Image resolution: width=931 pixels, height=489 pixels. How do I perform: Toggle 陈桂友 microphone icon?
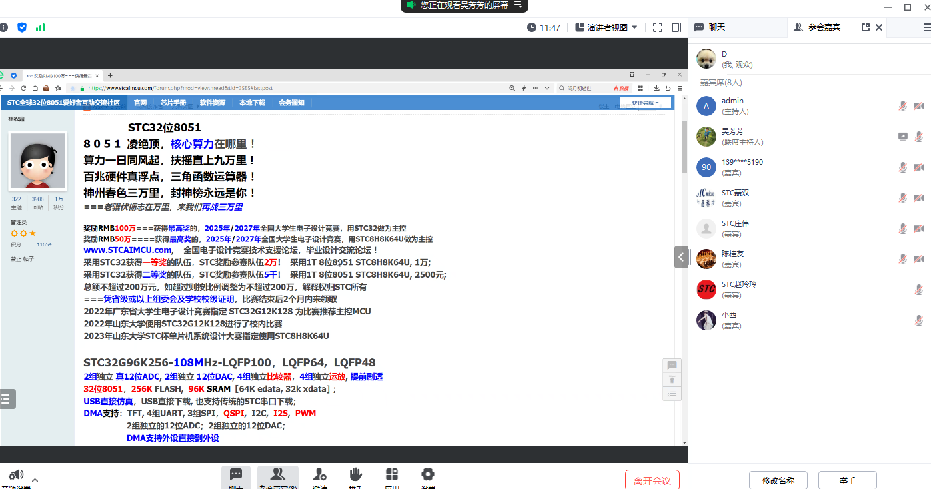tap(903, 259)
